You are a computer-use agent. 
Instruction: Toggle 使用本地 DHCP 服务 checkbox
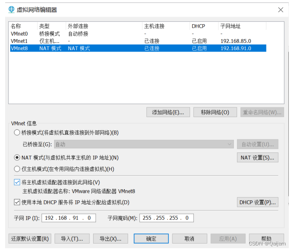[x=17, y=202]
